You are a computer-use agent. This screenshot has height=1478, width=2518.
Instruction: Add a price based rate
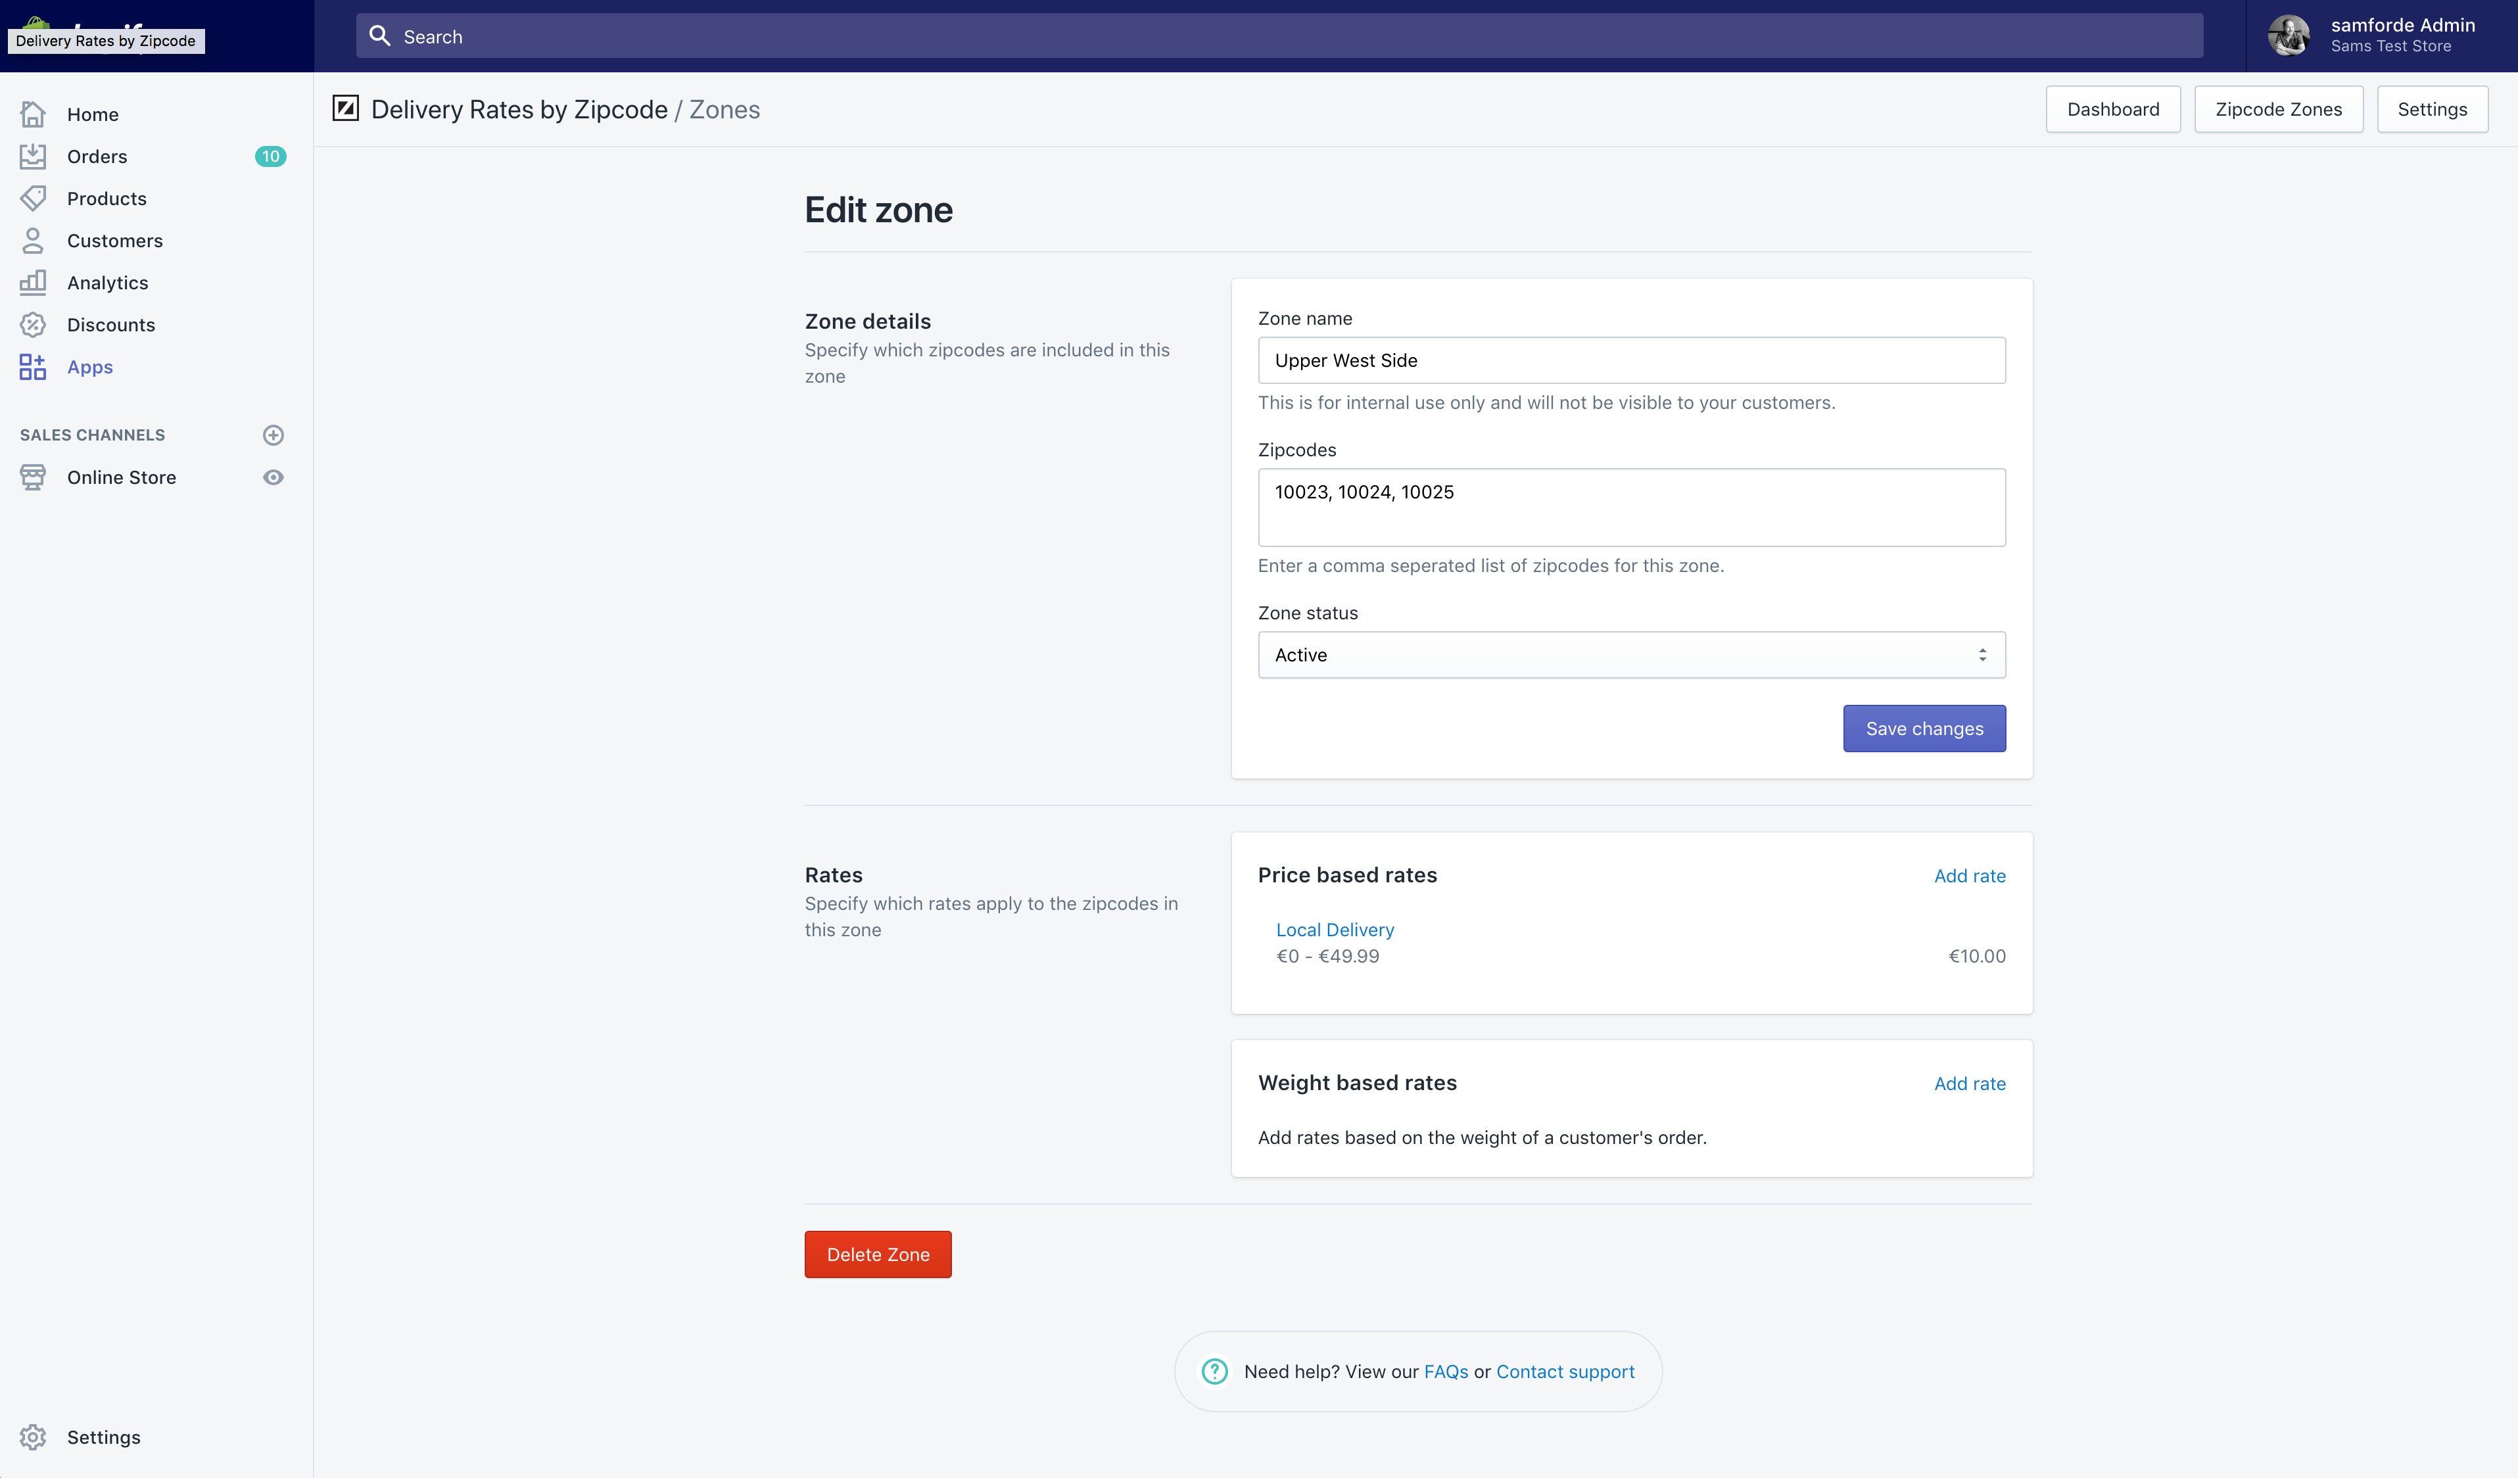(1970, 875)
